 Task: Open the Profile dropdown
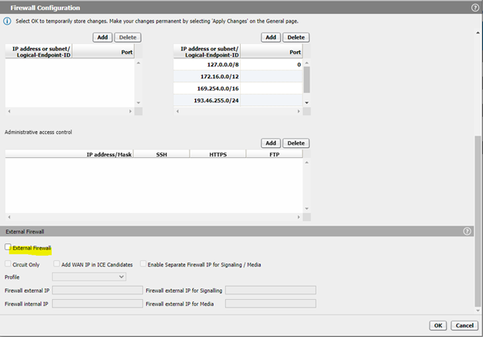pyautogui.click(x=89, y=277)
